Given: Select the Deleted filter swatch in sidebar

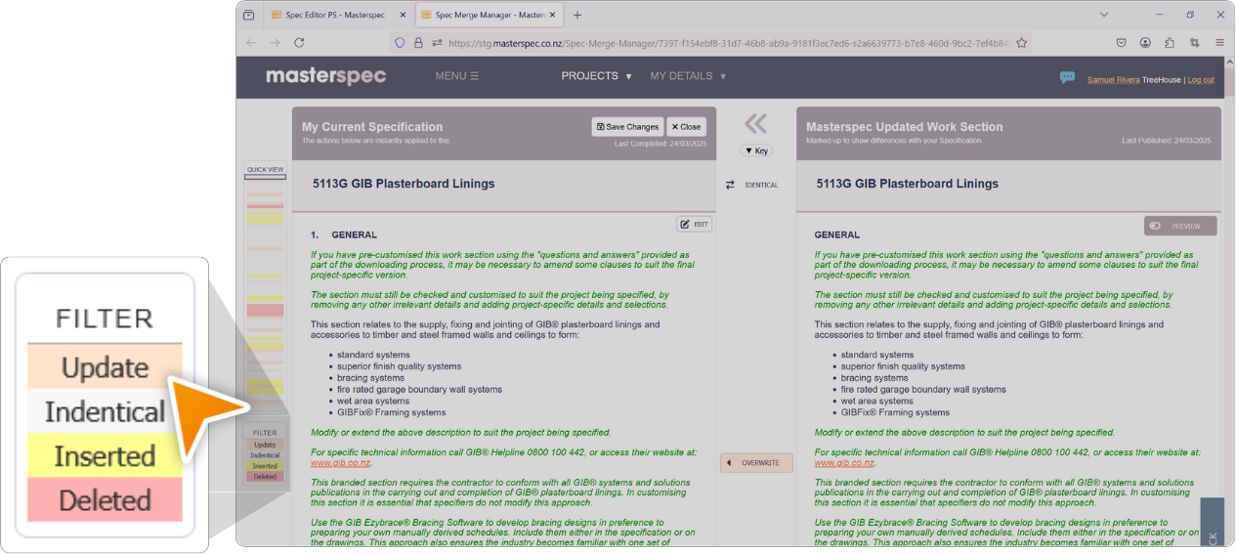Looking at the screenshot, I should 265,477.
